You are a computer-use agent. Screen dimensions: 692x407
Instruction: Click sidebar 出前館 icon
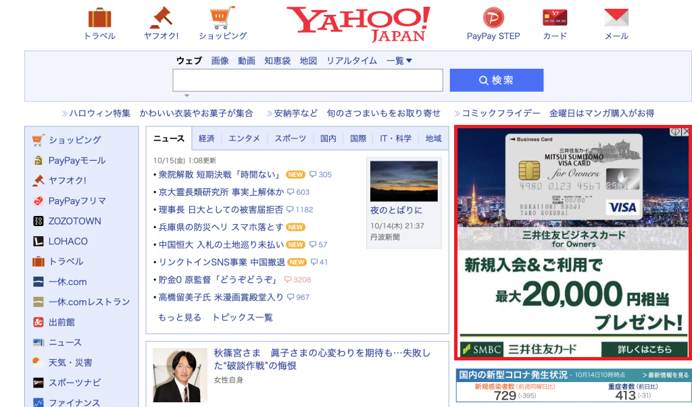(x=39, y=323)
